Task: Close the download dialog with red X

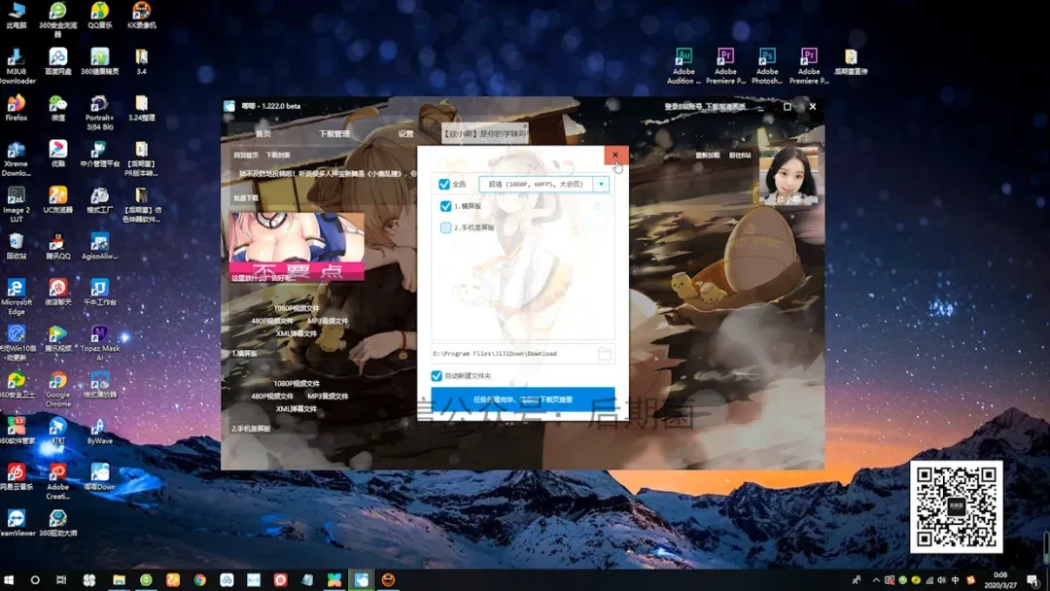Action: pyautogui.click(x=615, y=155)
